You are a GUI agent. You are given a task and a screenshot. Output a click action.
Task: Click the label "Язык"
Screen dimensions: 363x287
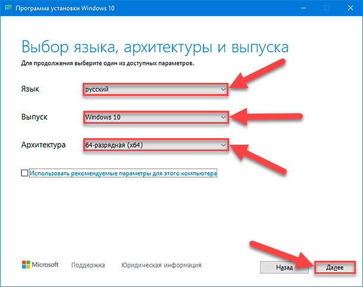(x=30, y=89)
